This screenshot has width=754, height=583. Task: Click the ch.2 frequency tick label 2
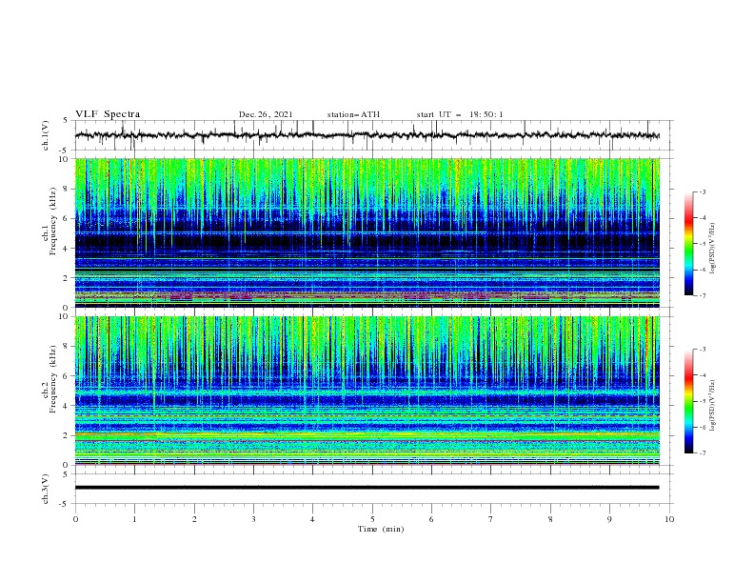pyautogui.click(x=68, y=435)
